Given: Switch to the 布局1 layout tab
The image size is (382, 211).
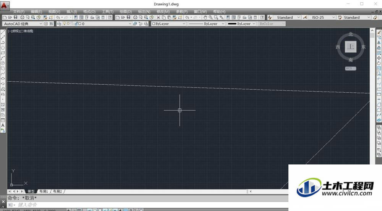Looking at the screenshot, I should pos(44,191).
